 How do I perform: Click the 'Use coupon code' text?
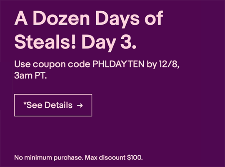tap(52, 65)
